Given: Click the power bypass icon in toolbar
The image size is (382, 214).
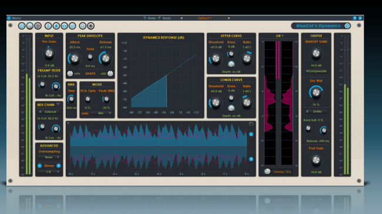Looking at the screenshot, I should pos(22,26).
